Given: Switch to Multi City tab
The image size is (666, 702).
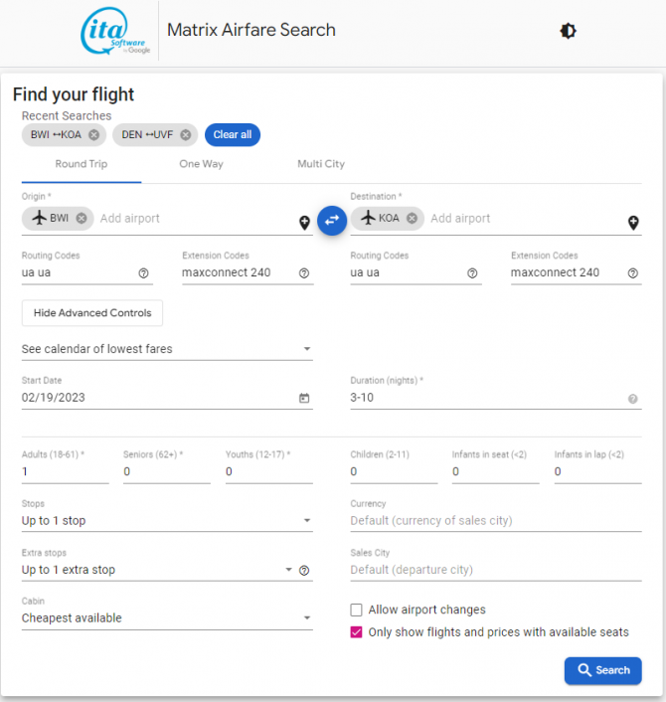Looking at the screenshot, I should 321,164.
